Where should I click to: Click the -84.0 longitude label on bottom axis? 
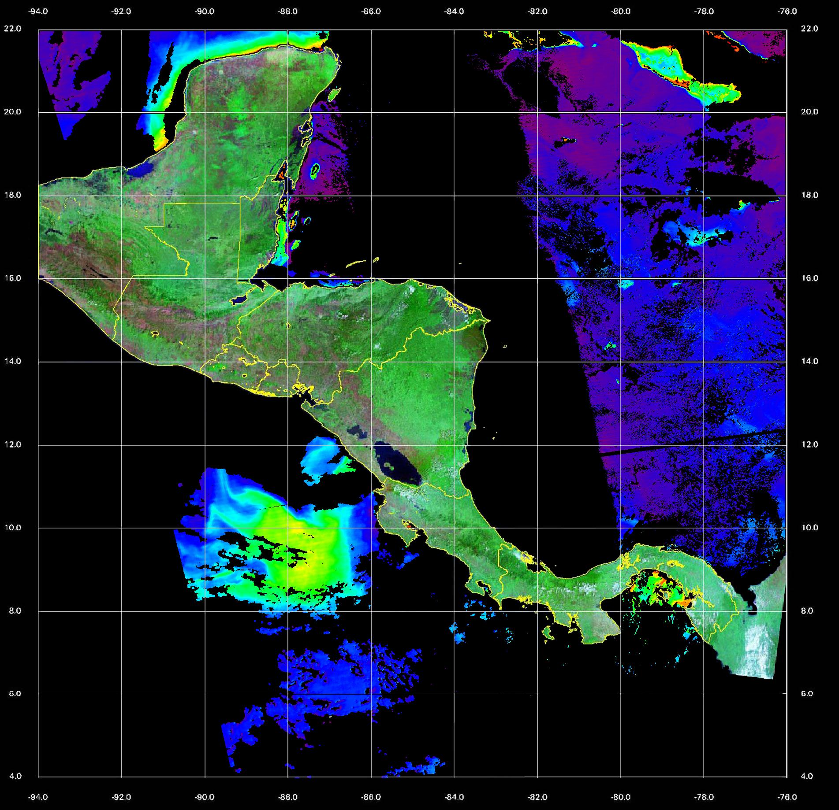(x=454, y=797)
